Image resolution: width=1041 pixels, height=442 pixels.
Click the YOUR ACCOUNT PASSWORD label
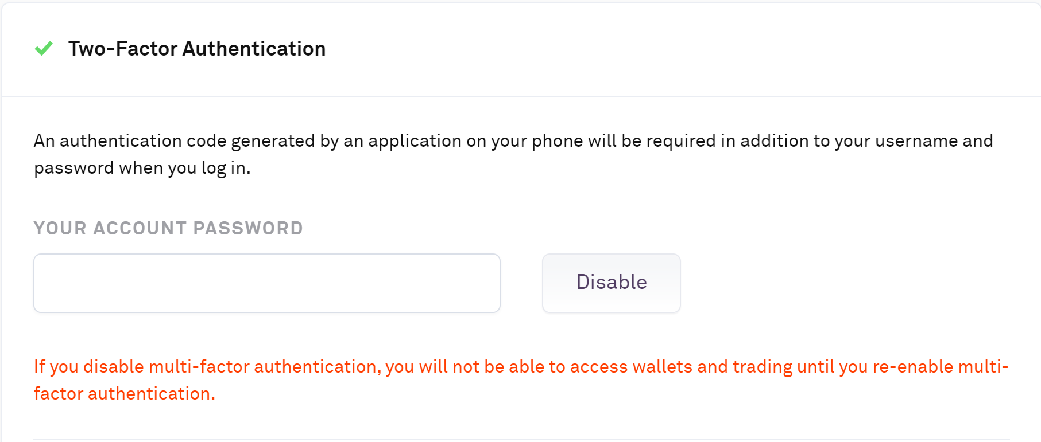point(168,228)
